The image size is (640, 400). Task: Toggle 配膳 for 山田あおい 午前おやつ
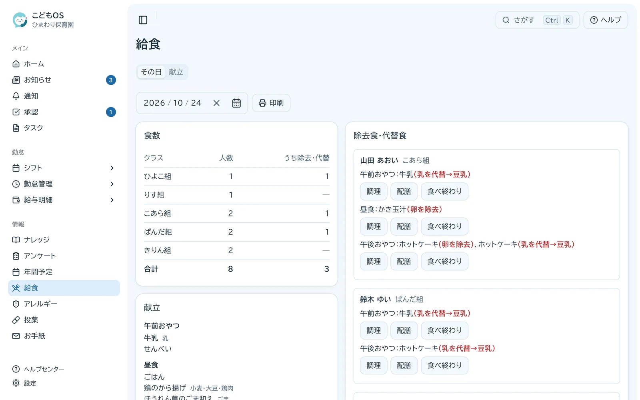[404, 192]
